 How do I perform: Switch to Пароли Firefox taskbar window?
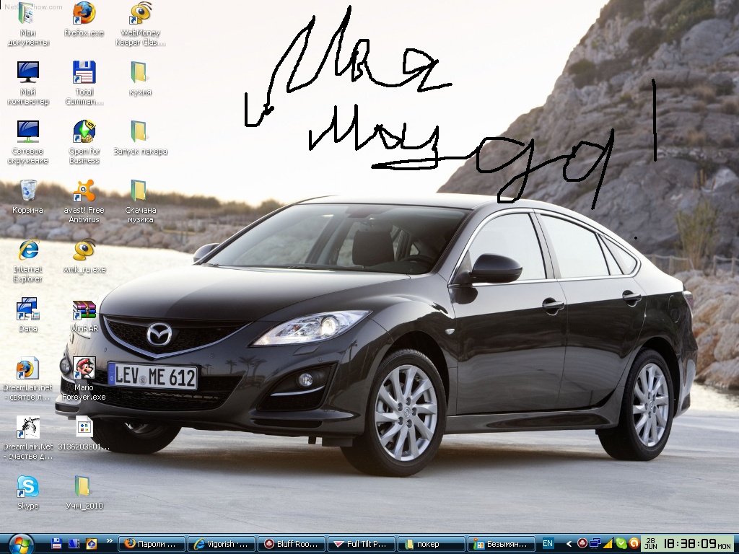pyautogui.click(x=152, y=544)
